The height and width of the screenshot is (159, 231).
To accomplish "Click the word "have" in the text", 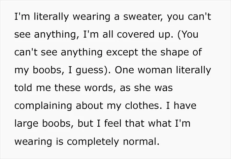I will coord(185,106).
